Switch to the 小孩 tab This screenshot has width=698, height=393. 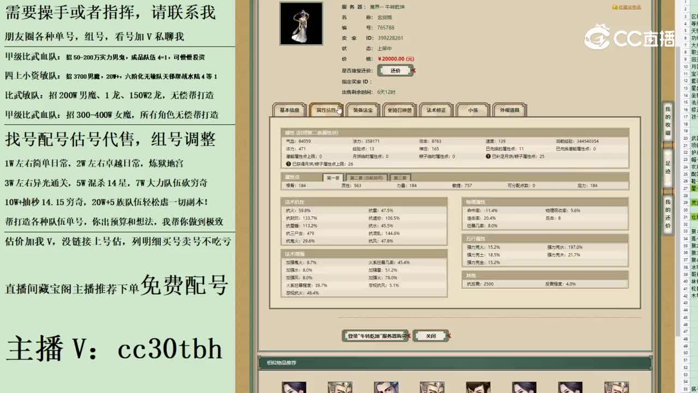tap(472, 110)
